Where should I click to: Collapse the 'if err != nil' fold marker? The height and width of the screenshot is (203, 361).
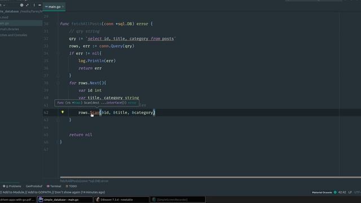[58, 54]
